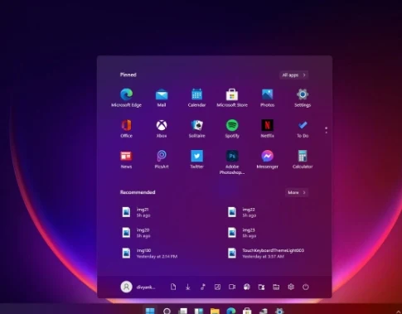402x314 pixels.
Task: Open the divyank user account menu
Action: coord(138,287)
